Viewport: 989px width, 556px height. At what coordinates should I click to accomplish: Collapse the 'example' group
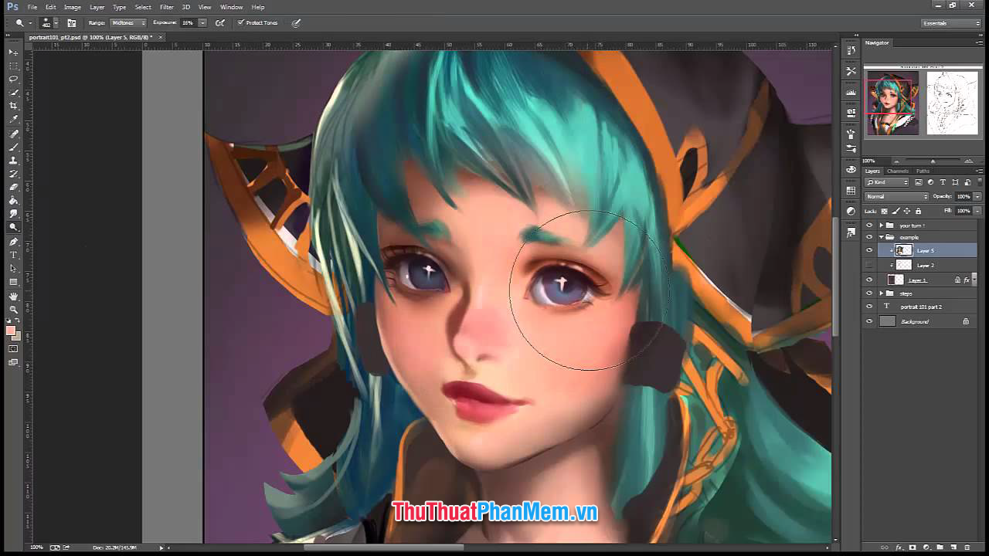pyautogui.click(x=881, y=237)
